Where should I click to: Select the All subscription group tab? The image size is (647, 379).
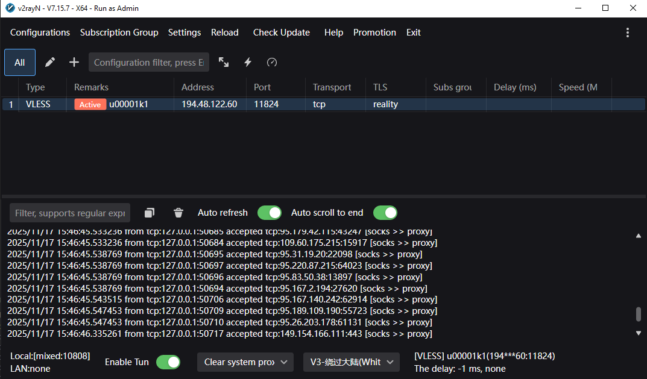(x=20, y=62)
